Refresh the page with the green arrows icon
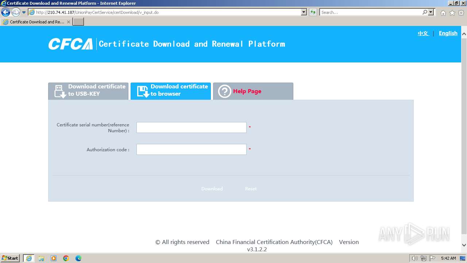This screenshot has height=263, width=467. [x=313, y=12]
